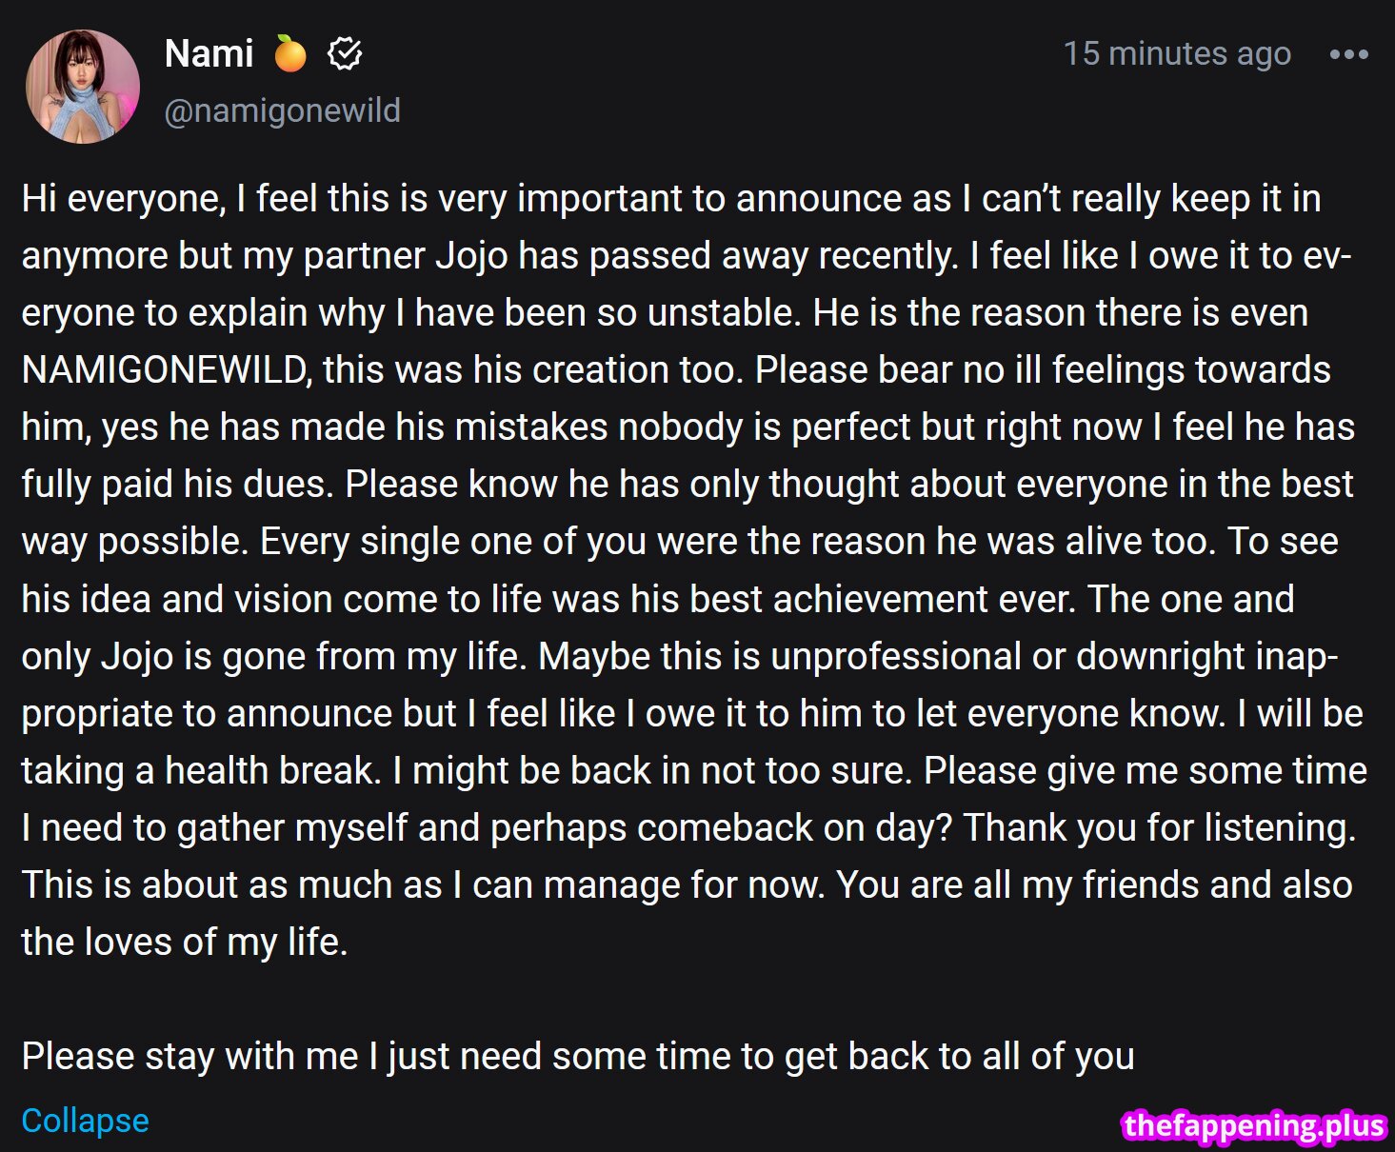This screenshot has width=1395, height=1152.
Task: Collapse the expanded post text
Action: click(85, 1121)
